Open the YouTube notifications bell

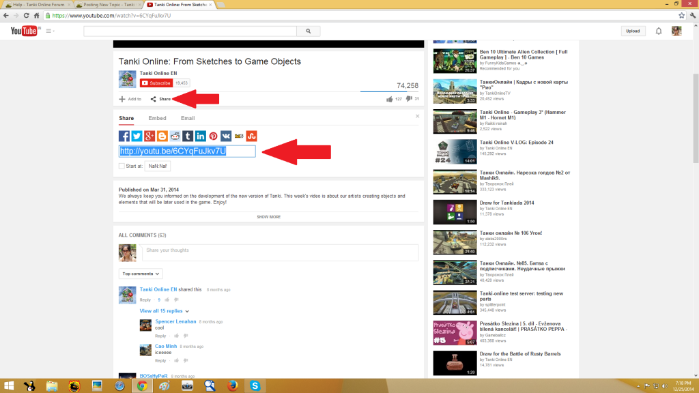pyautogui.click(x=659, y=31)
